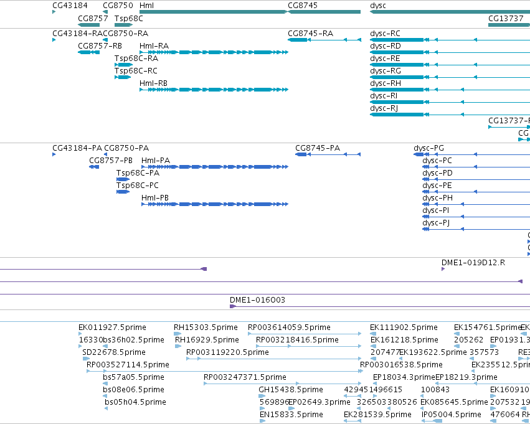The height and width of the screenshot is (424, 530).
Task: Click EST GH15438.5prime
Action: pyautogui.click(x=291, y=390)
